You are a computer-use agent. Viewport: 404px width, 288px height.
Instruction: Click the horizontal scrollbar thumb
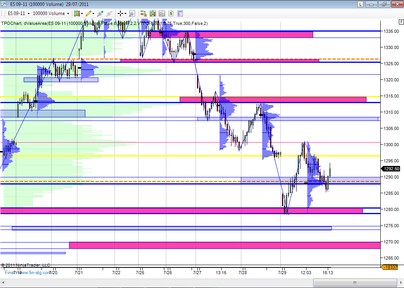coord(355,283)
